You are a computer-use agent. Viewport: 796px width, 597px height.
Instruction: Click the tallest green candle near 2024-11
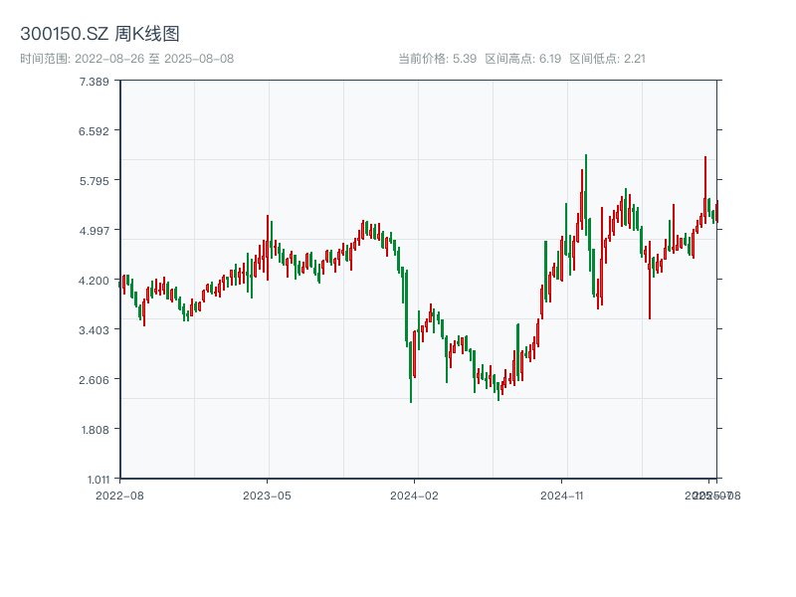586,199
